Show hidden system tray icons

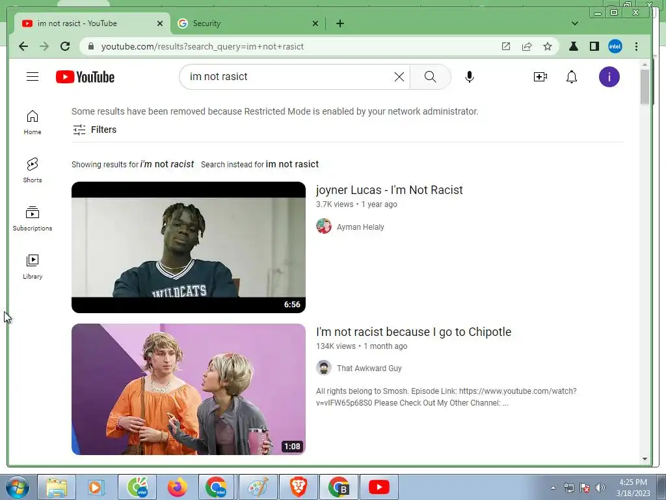point(553,488)
